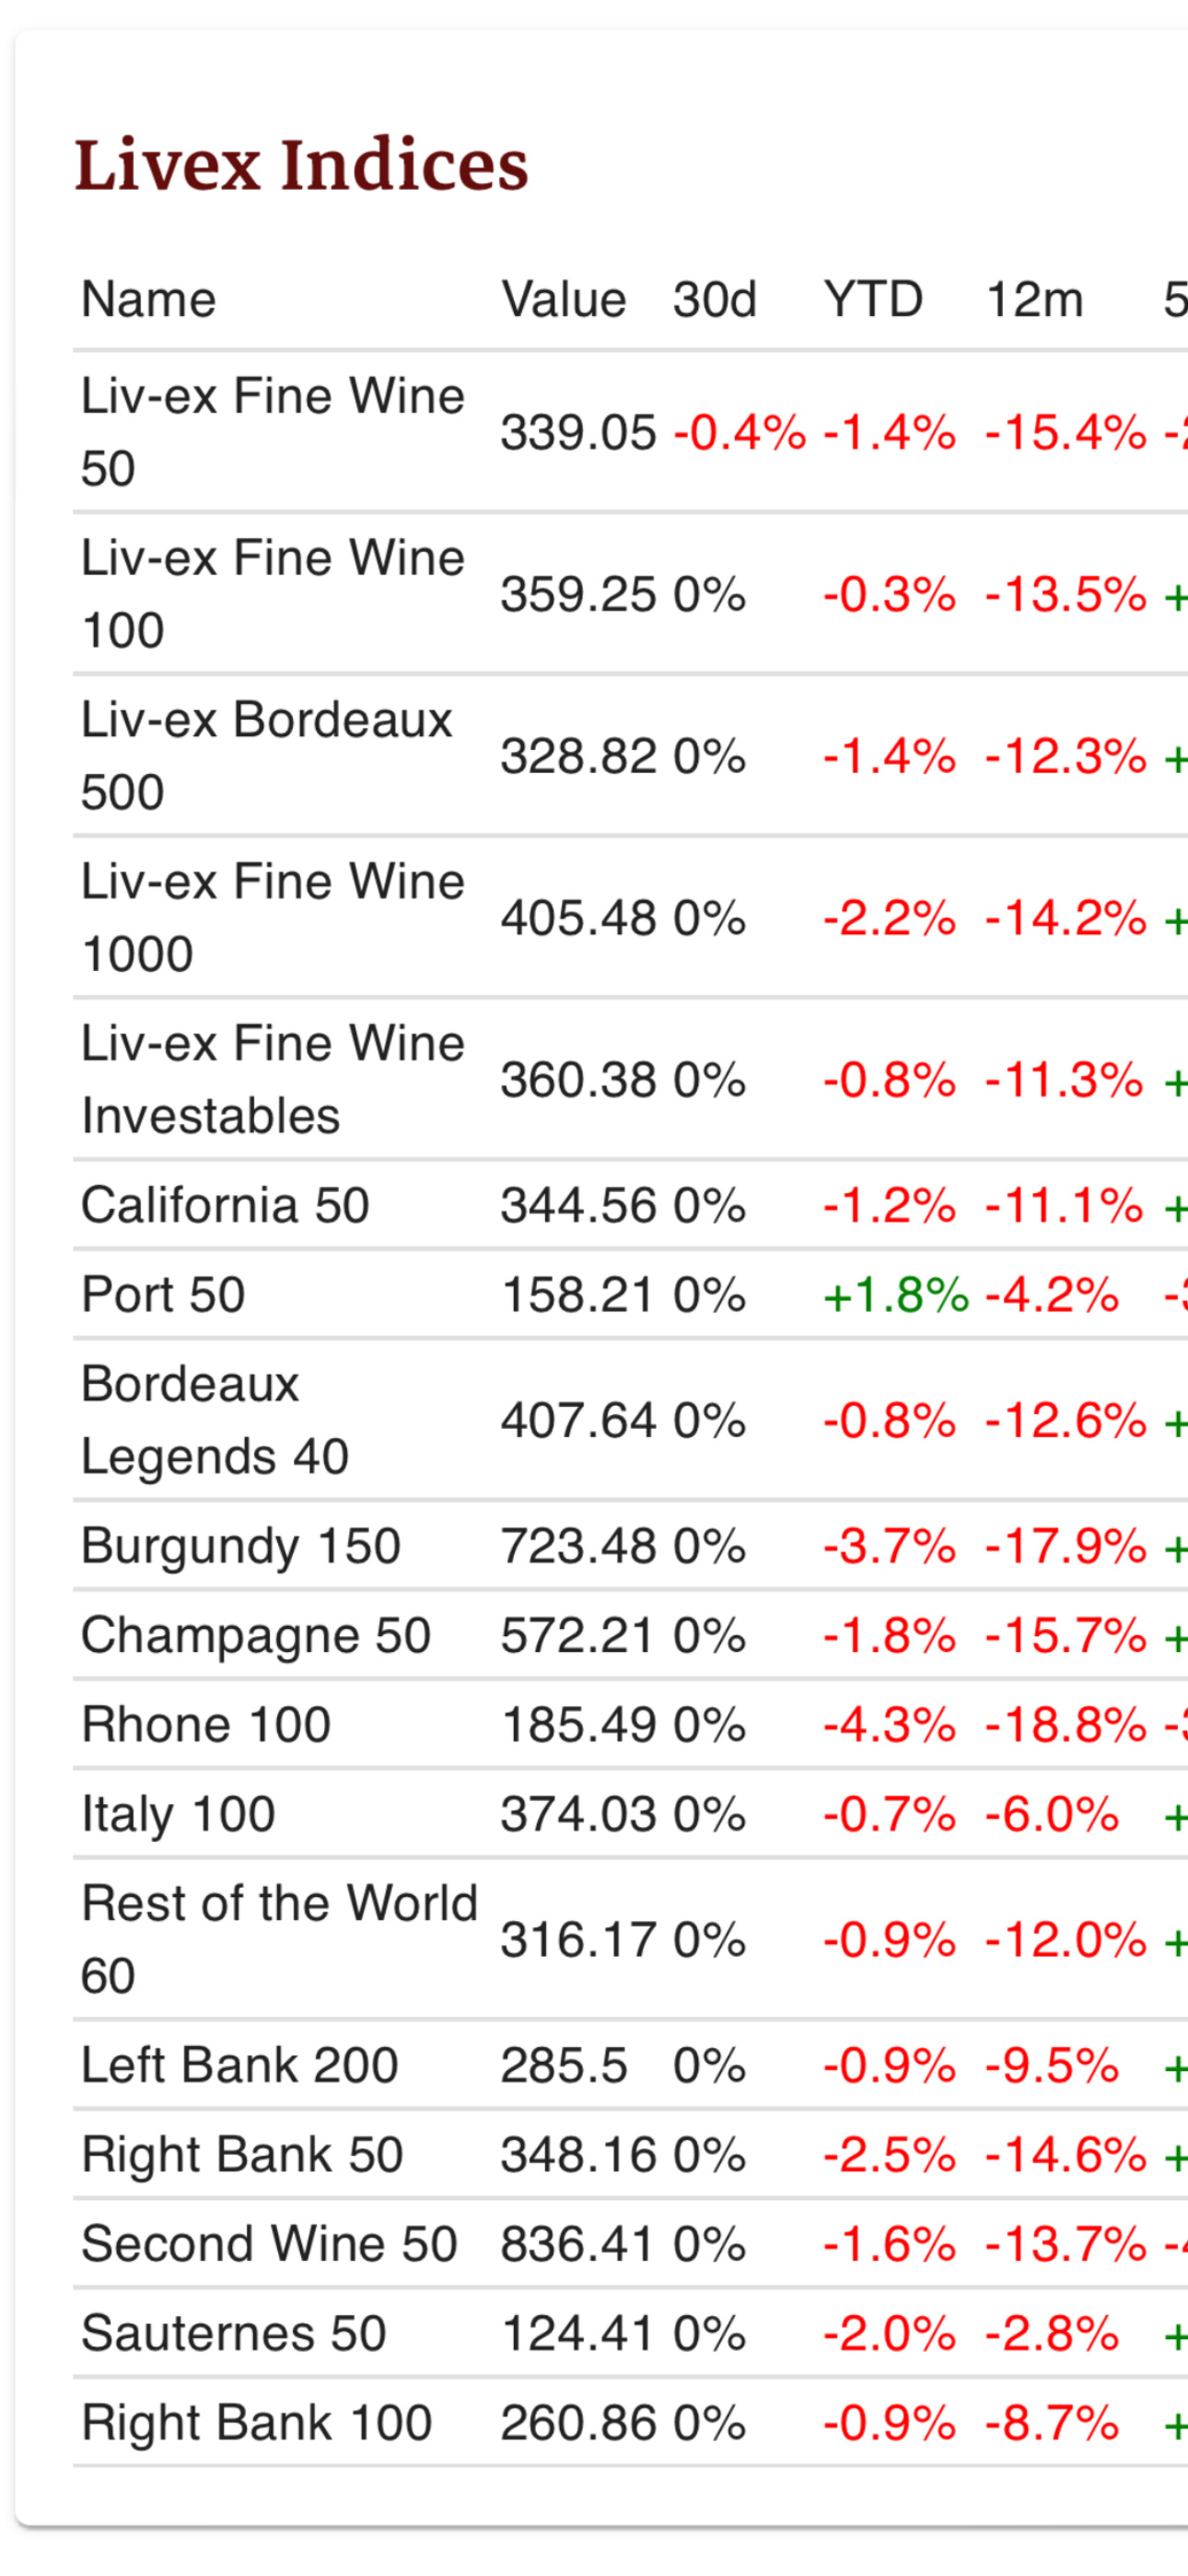Click Port 50 YTD value +1.8%

(896, 1295)
